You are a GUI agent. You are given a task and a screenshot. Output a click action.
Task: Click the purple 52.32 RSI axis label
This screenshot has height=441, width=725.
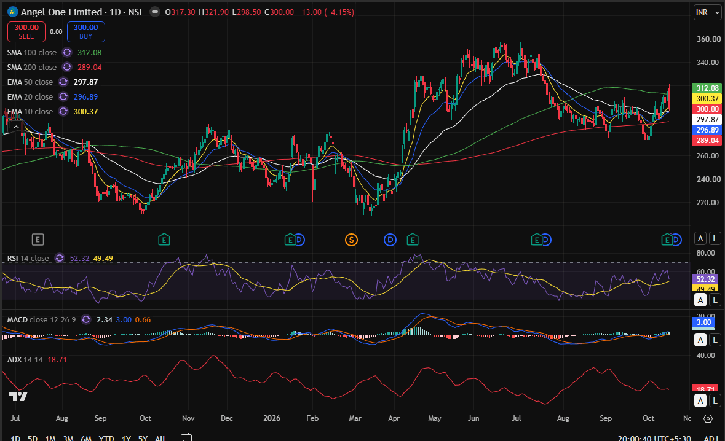pos(705,279)
